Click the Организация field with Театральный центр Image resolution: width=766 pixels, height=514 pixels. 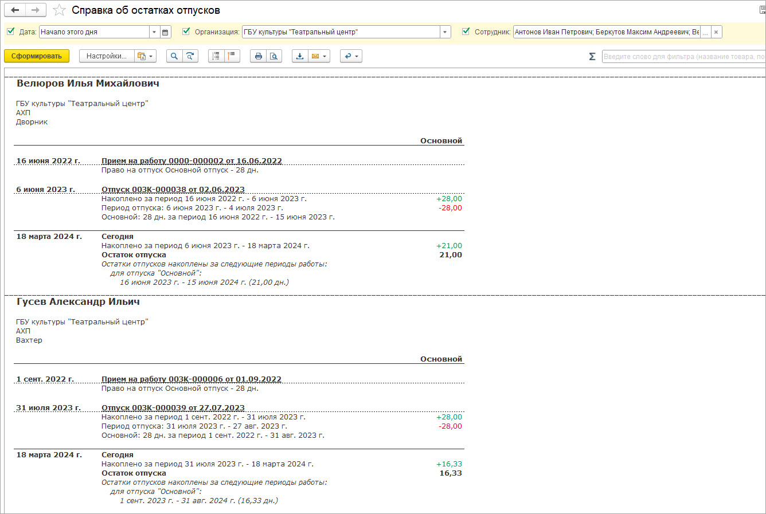(341, 32)
